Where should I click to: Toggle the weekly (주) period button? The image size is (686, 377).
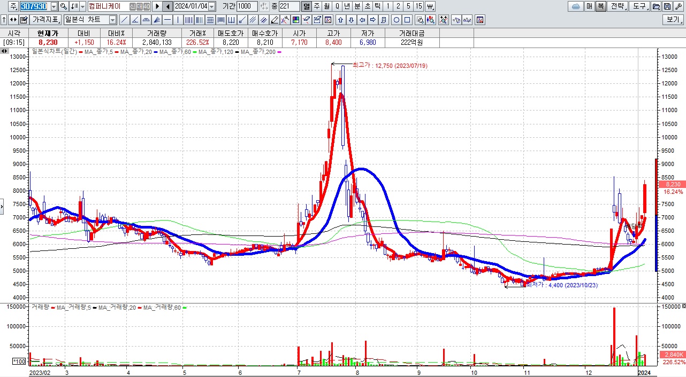pos(317,6)
